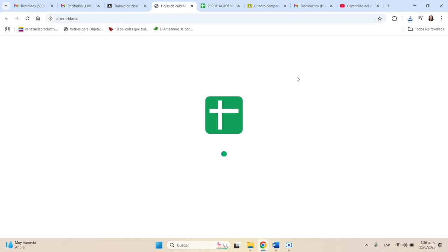Image resolution: width=448 pixels, height=252 pixels.
Task: View site information icon in address bar
Action: click(x=50, y=19)
